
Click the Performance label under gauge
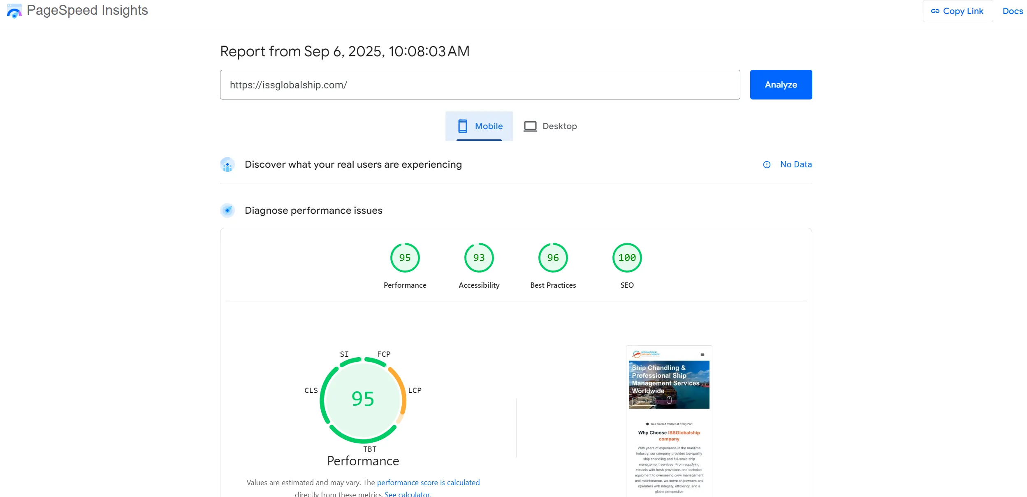click(405, 285)
